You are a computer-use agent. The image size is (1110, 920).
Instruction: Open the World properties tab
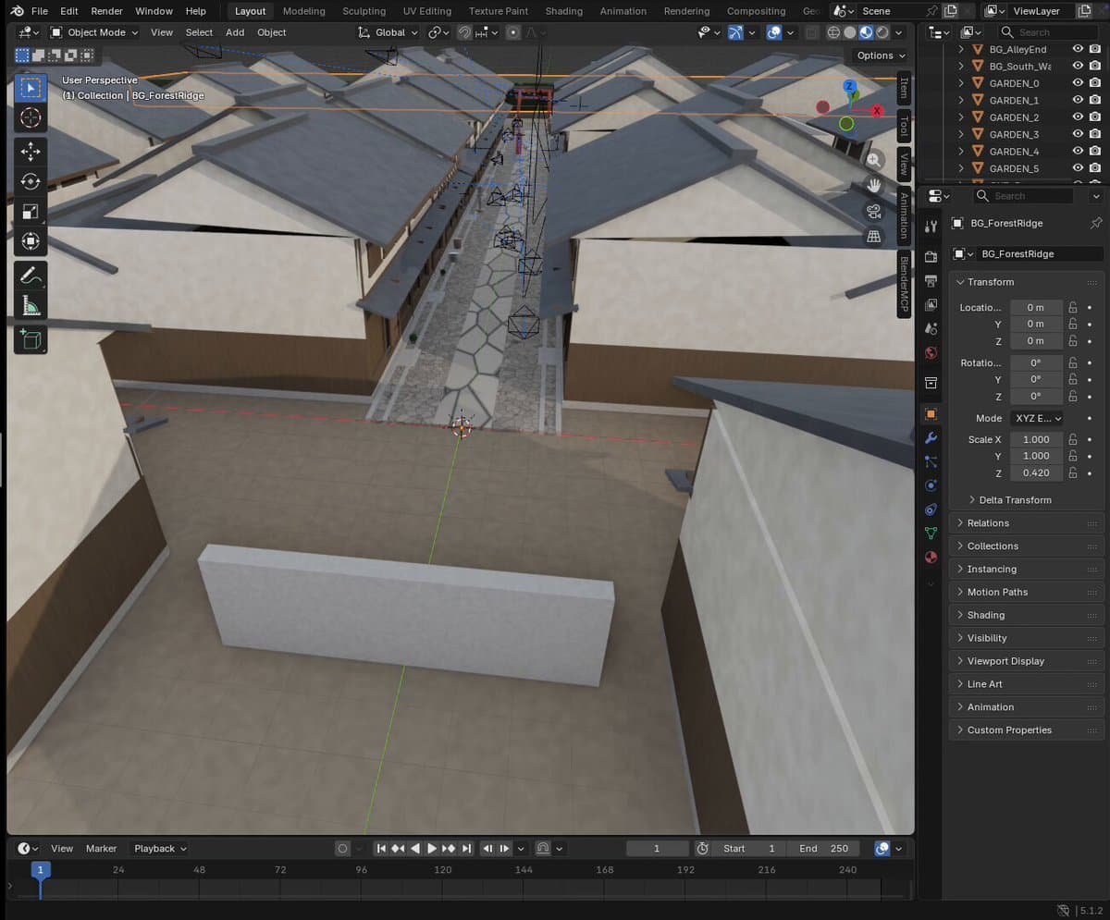coord(931,352)
